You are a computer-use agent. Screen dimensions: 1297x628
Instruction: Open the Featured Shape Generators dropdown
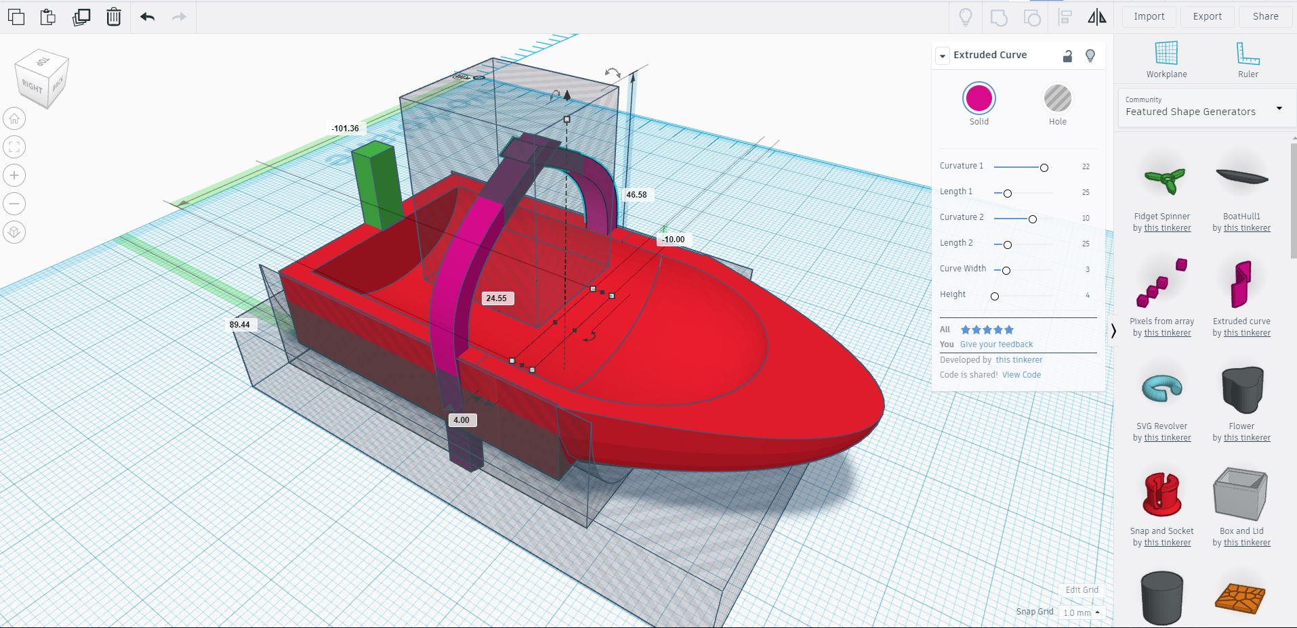pyautogui.click(x=1279, y=108)
